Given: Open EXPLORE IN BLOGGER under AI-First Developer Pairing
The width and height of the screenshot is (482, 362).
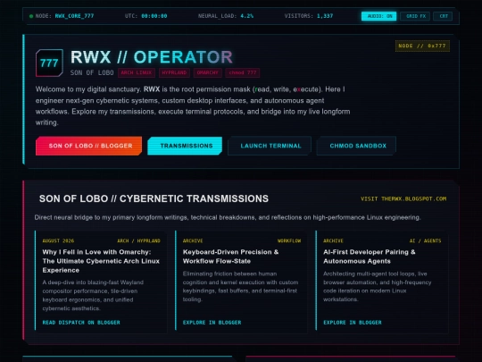Looking at the screenshot, I should (x=353, y=323).
